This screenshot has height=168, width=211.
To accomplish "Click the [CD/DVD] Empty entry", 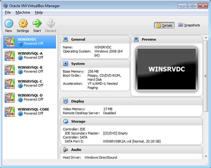I will [x=115, y=133].
